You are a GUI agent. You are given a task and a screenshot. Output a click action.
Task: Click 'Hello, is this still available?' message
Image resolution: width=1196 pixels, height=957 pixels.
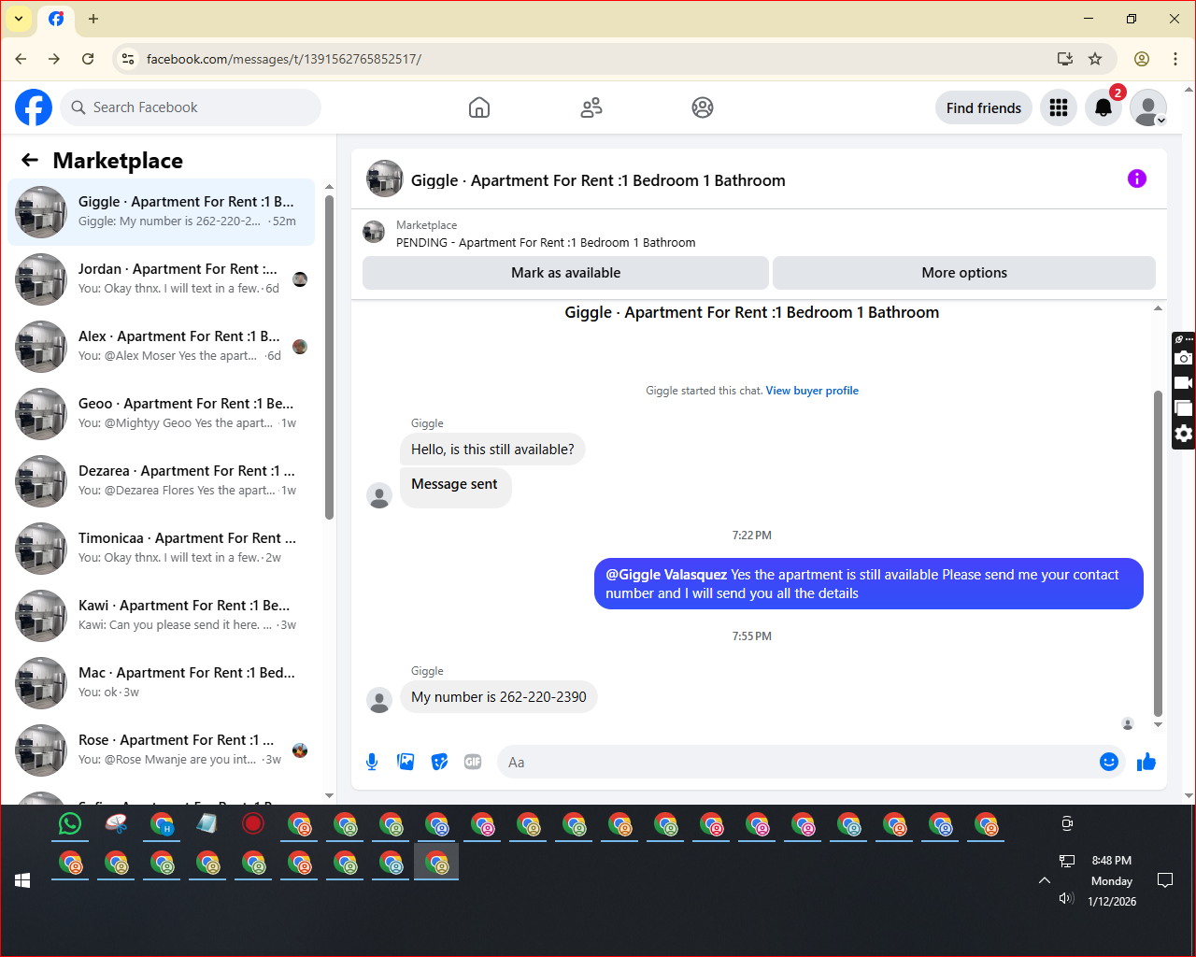pyautogui.click(x=492, y=450)
